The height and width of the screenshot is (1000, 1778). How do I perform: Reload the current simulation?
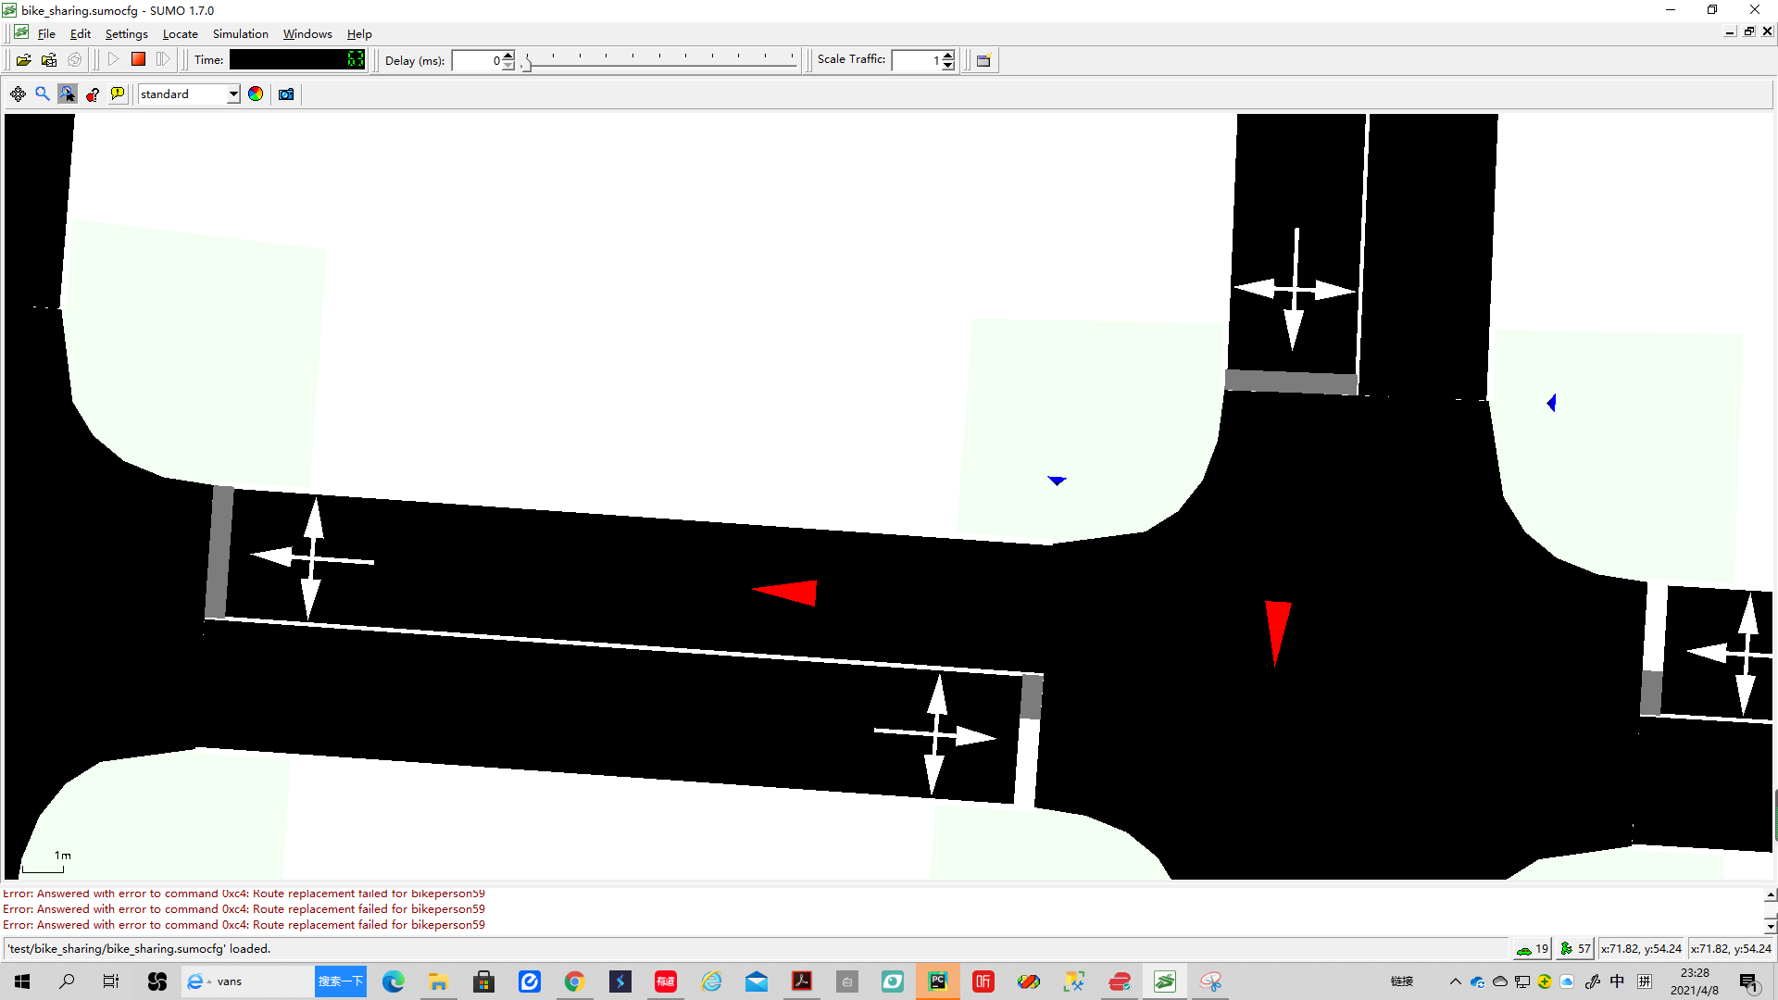pyautogui.click(x=75, y=59)
